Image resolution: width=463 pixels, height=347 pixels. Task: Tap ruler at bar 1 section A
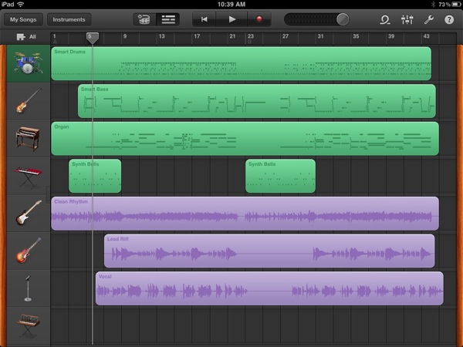point(54,39)
